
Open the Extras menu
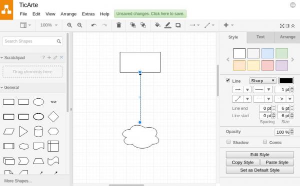click(88, 14)
